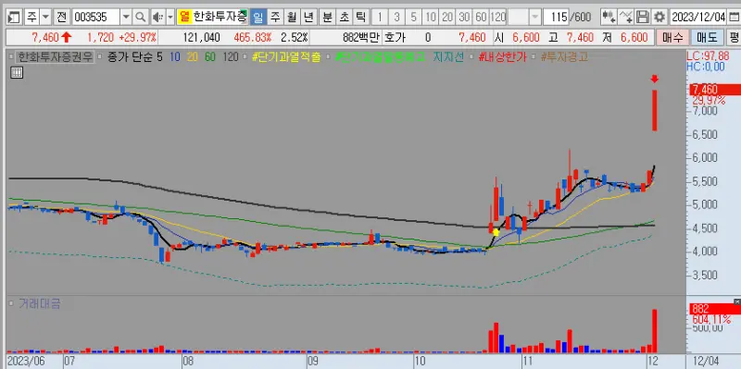
Task: Click the floppy disk save chart icon
Action: pyautogui.click(x=642, y=18)
